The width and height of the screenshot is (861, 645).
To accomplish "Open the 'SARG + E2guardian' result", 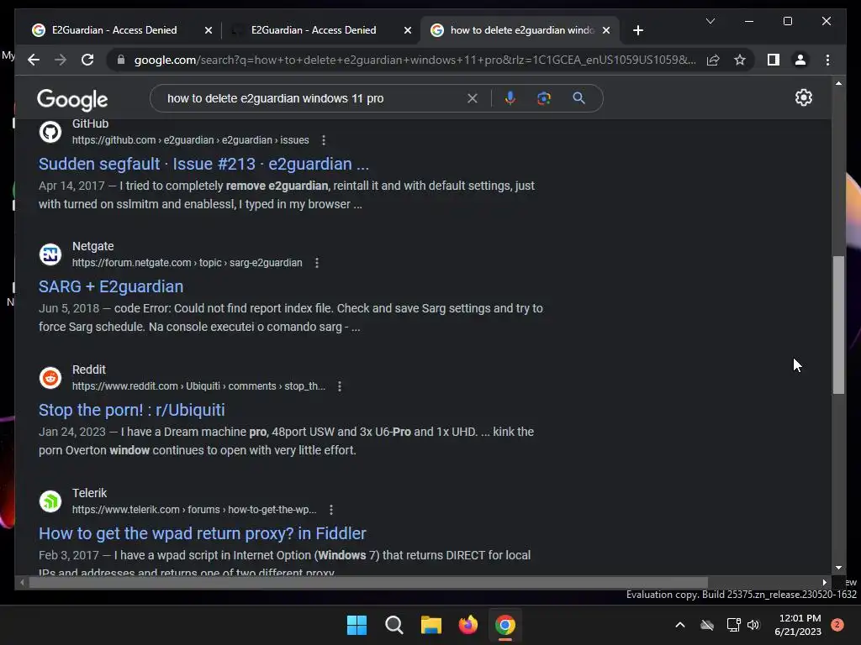I will pyautogui.click(x=111, y=287).
